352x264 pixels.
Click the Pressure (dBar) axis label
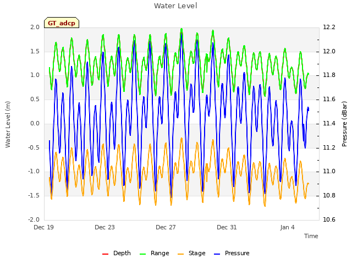(x=344, y=124)
